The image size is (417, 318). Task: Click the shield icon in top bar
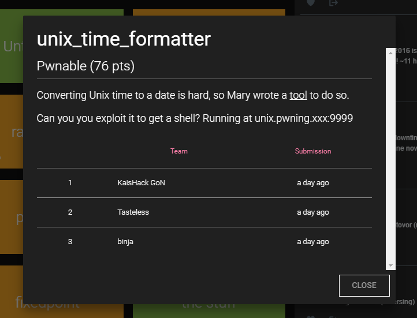tap(311, 3)
